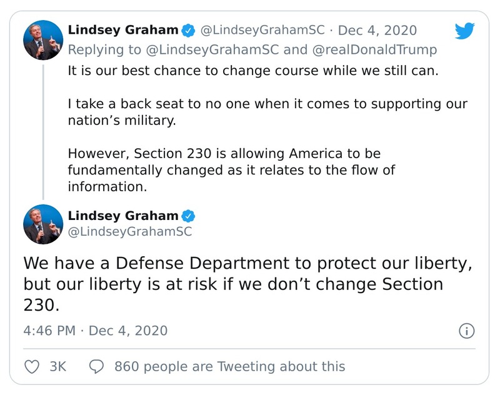
Task: View 860 people are Tweeting about this
Action: [229, 366]
